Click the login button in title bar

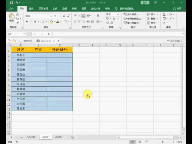coord(145,3)
